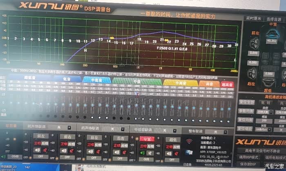Set 中置 channel to 正相
The image size is (286, 171).
pos(143,146)
